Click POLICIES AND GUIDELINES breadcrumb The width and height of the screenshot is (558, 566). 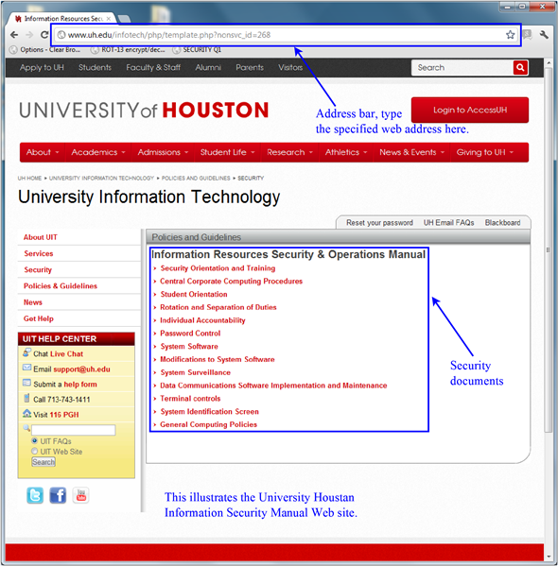coord(196,178)
